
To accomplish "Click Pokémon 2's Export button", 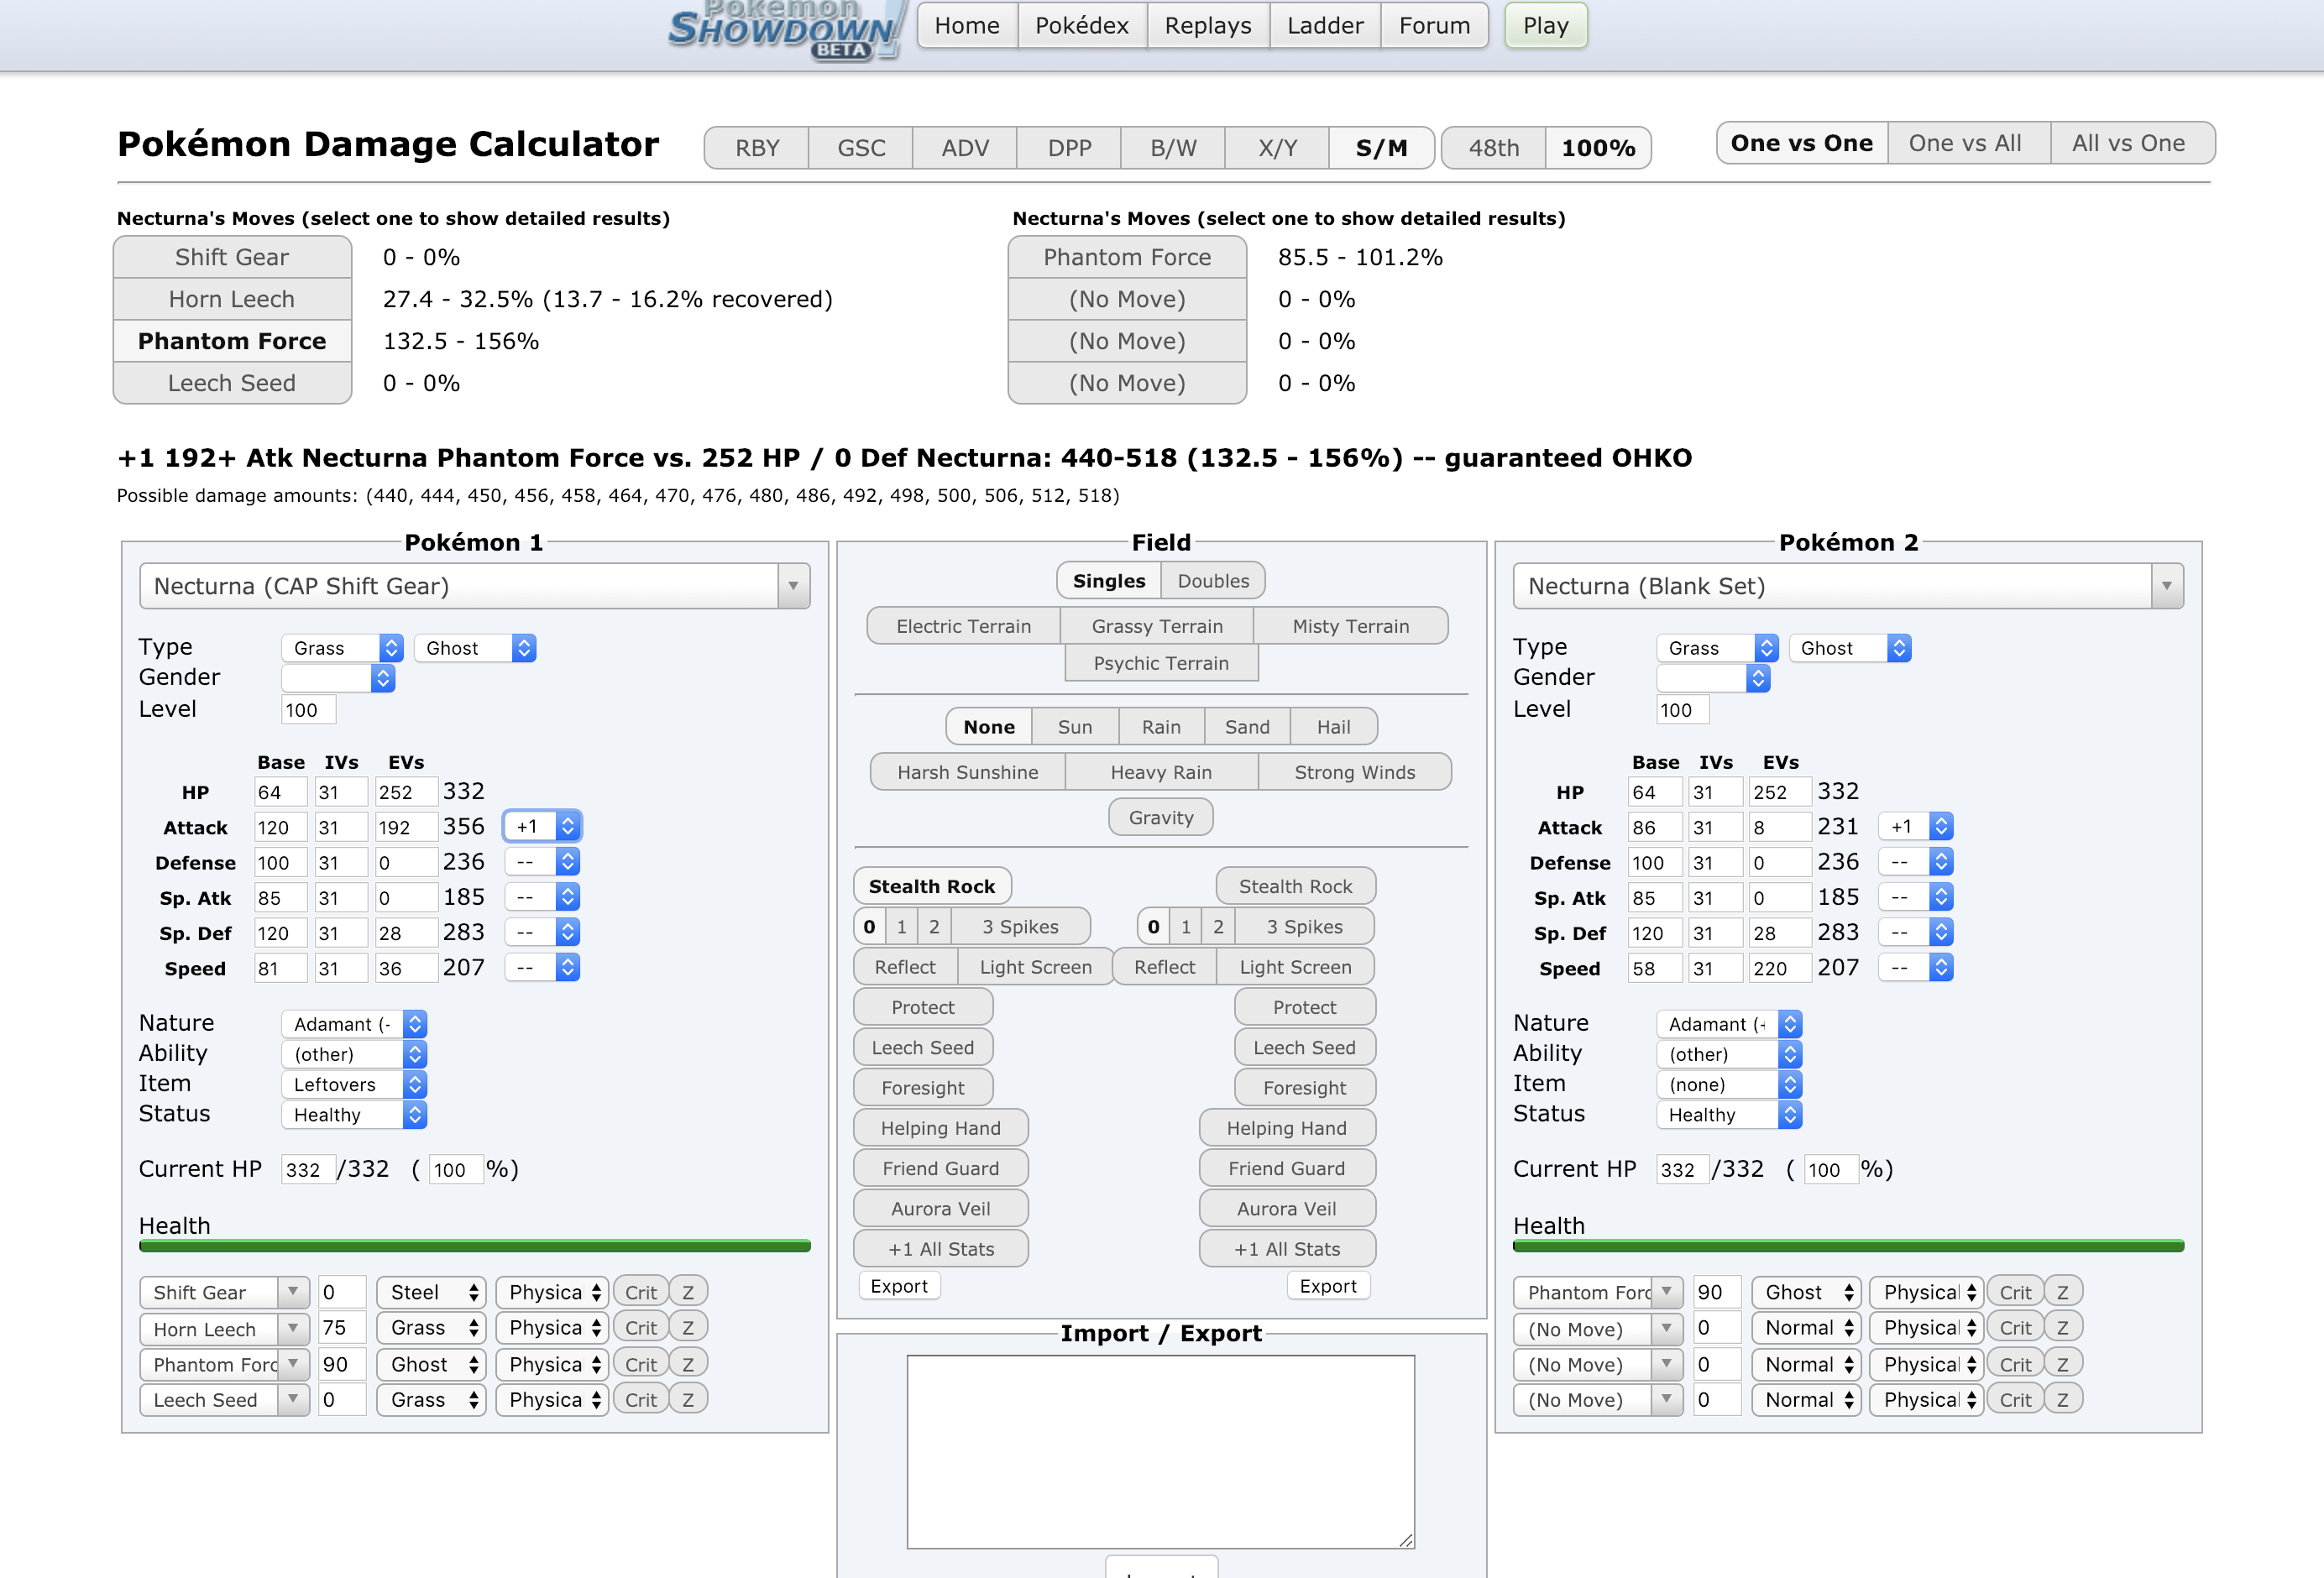I will click(1328, 1286).
